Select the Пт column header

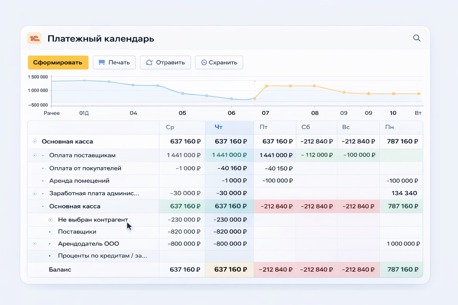[x=264, y=127]
